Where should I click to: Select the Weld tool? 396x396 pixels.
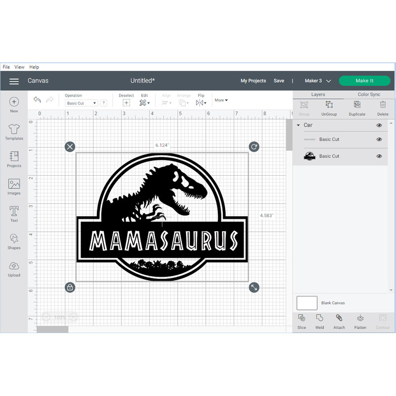[320, 322]
